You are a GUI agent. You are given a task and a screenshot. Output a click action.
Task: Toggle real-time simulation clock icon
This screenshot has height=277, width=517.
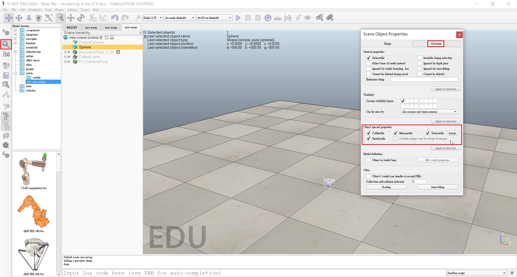pos(268,18)
